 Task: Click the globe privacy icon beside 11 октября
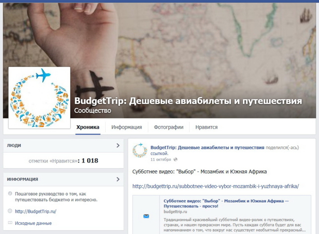176,160
